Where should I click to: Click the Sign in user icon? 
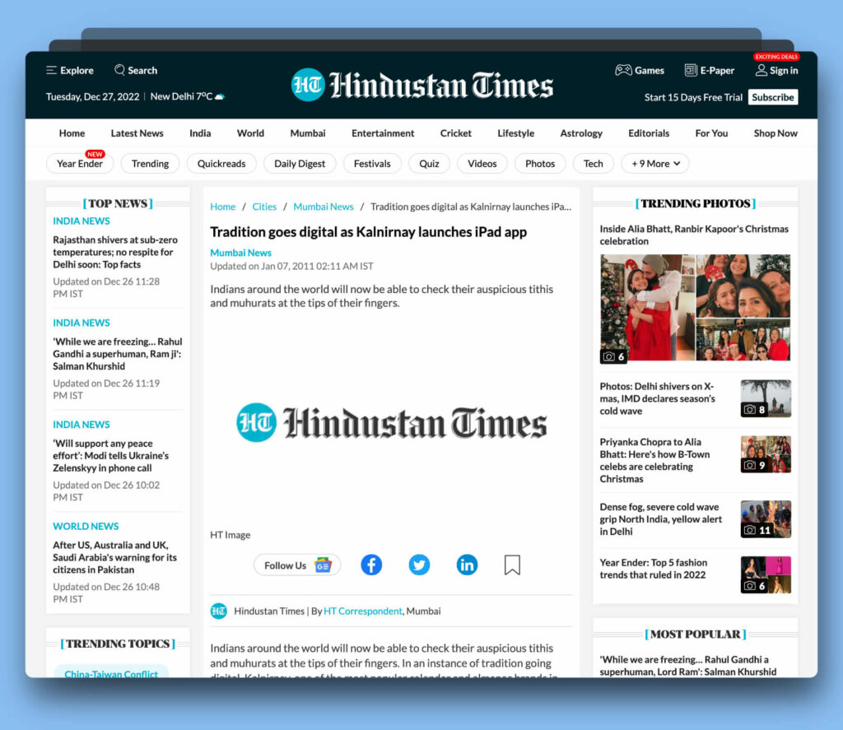tap(761, 70)
